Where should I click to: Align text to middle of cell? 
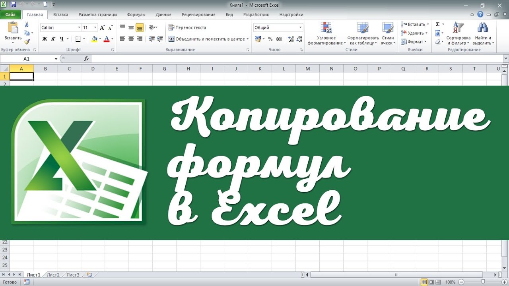coord(131,28)
